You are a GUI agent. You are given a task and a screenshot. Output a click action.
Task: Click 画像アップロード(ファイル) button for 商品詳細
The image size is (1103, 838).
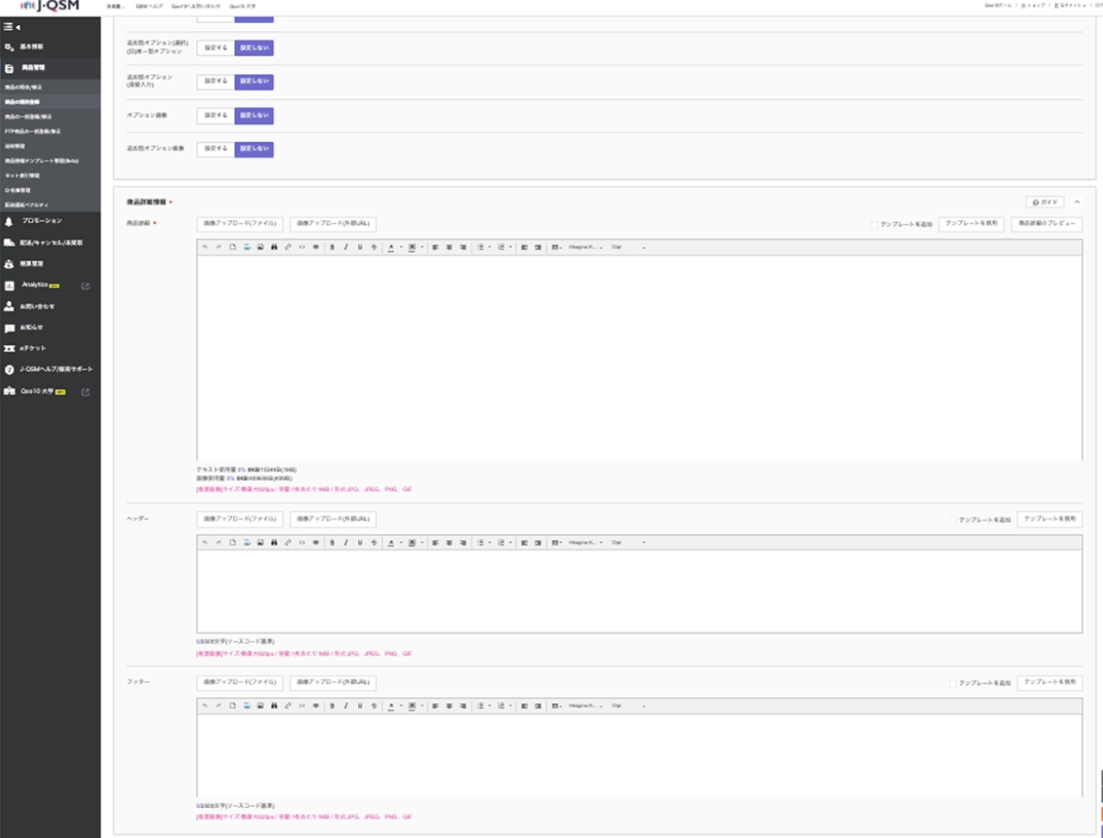point(239,224)
